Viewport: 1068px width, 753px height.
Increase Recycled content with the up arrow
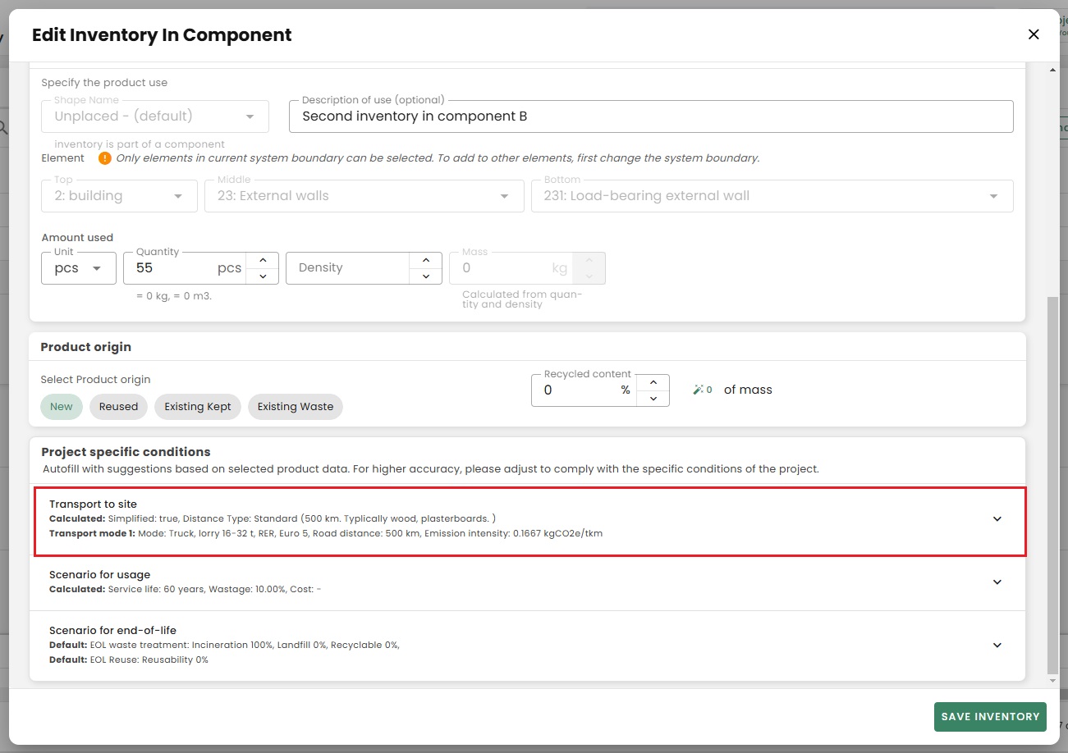[653, 382]
